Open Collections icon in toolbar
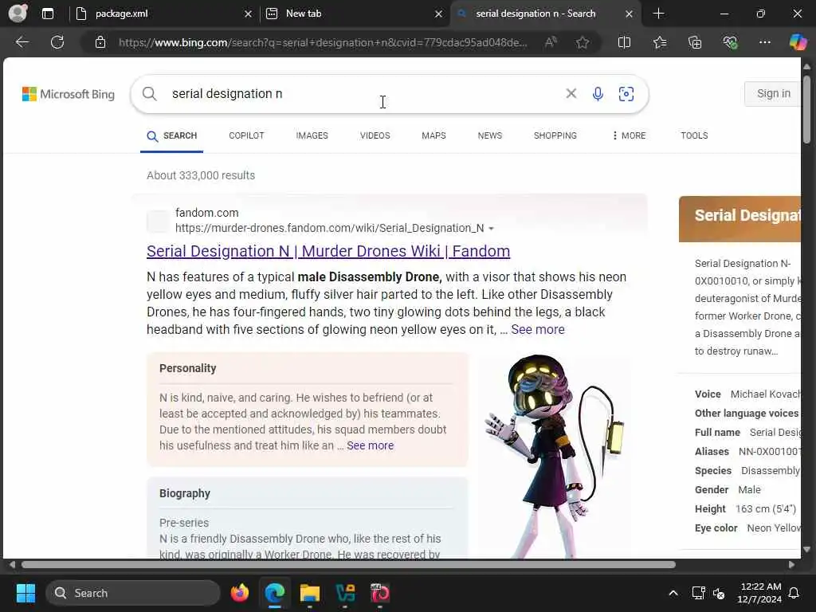 [x=695, y=42]
